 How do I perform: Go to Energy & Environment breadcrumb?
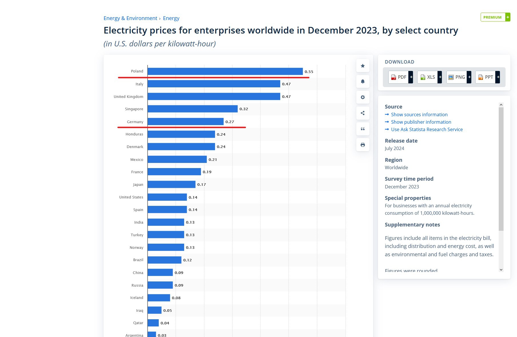tap(130, 18)
